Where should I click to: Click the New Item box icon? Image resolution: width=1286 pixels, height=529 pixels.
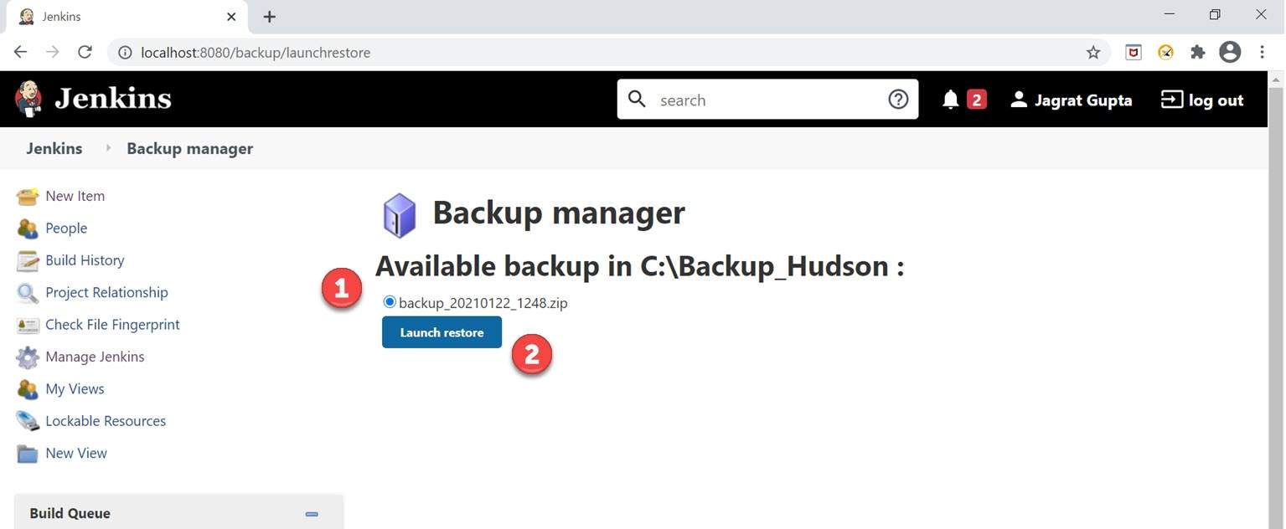28,197
